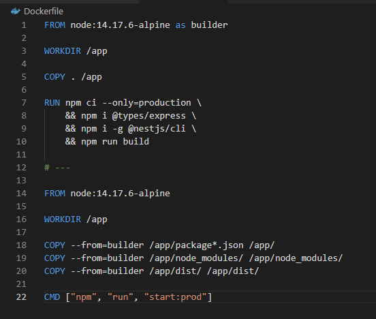Click 'WORKDIR /app' on line 16

76,219
